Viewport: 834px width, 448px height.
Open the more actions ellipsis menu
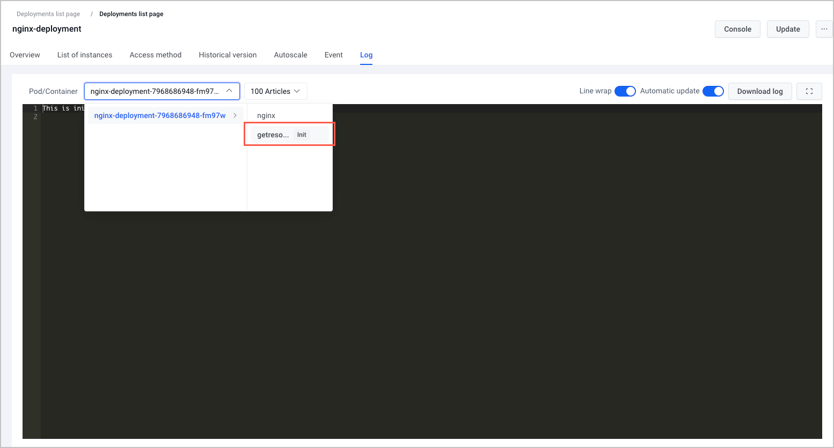pyautogui.click(x=824, y=29)
